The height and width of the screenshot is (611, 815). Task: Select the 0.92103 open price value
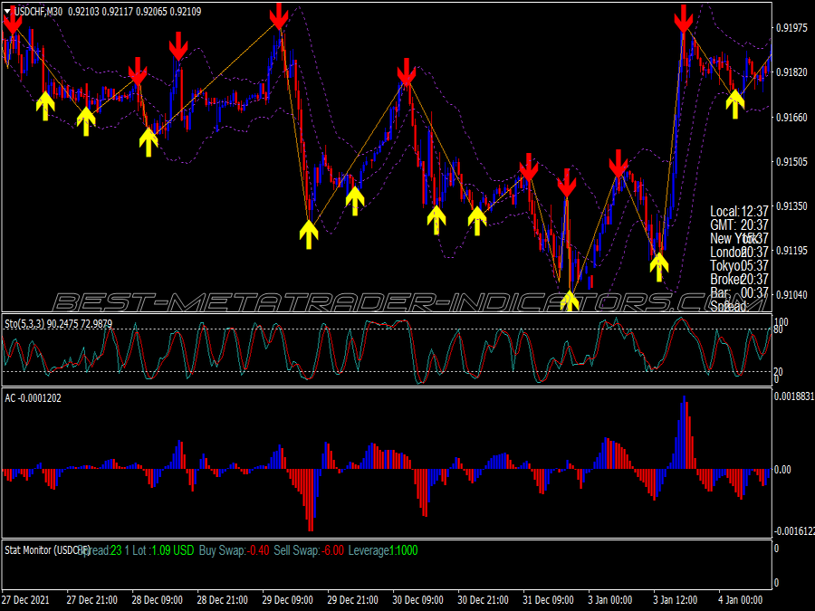(x=83, y=12)
